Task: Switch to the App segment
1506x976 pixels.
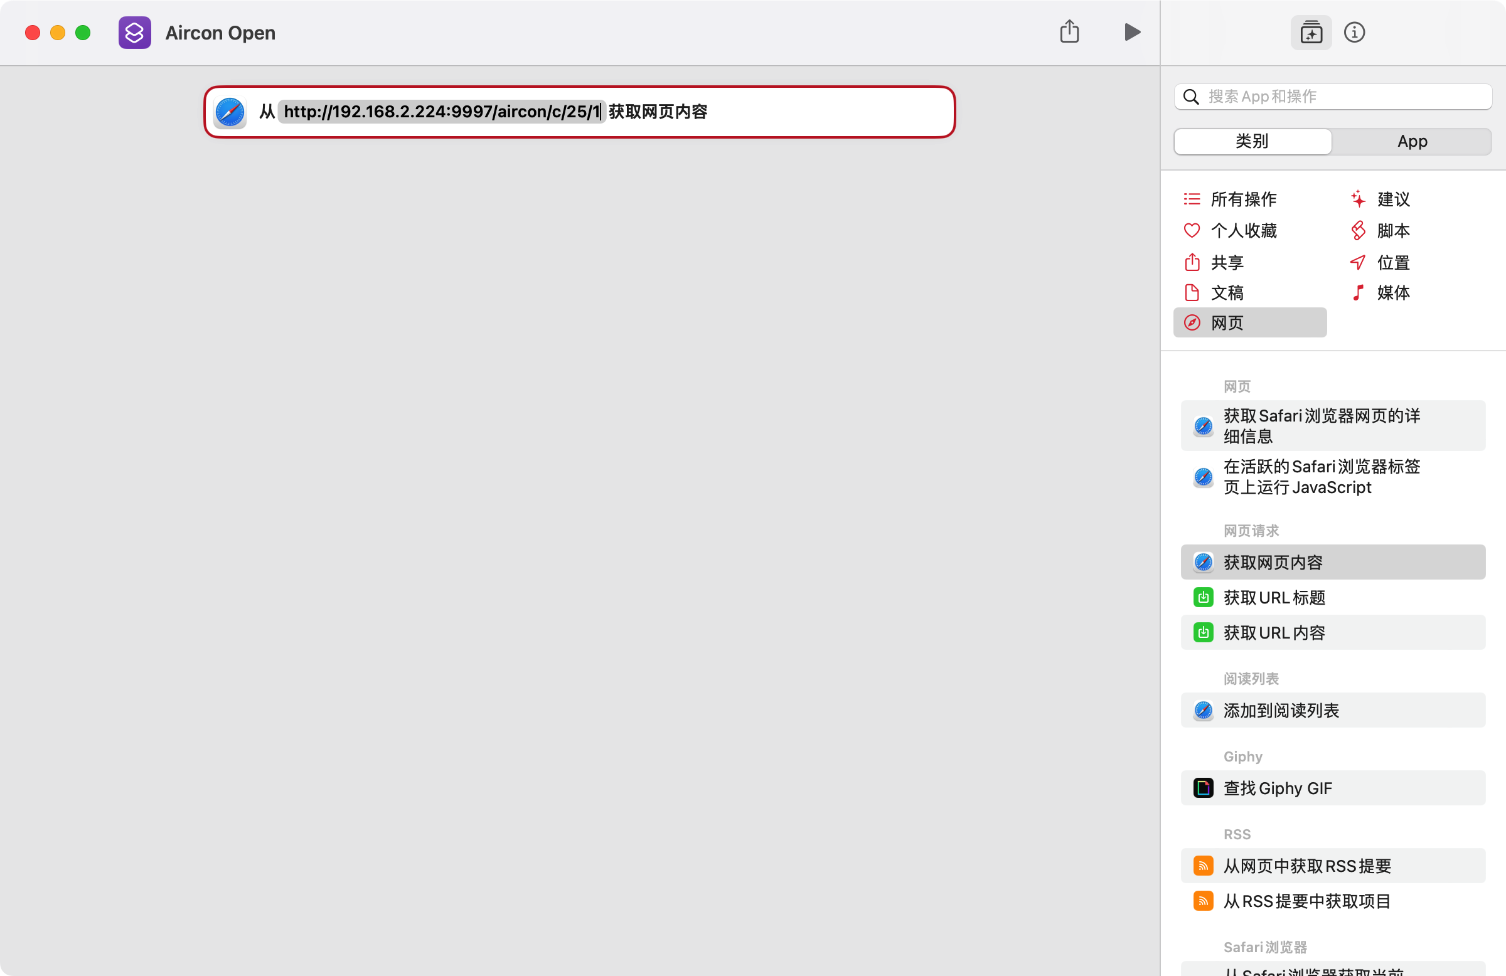Action: pyautogui.click(x=1412, y=141)
